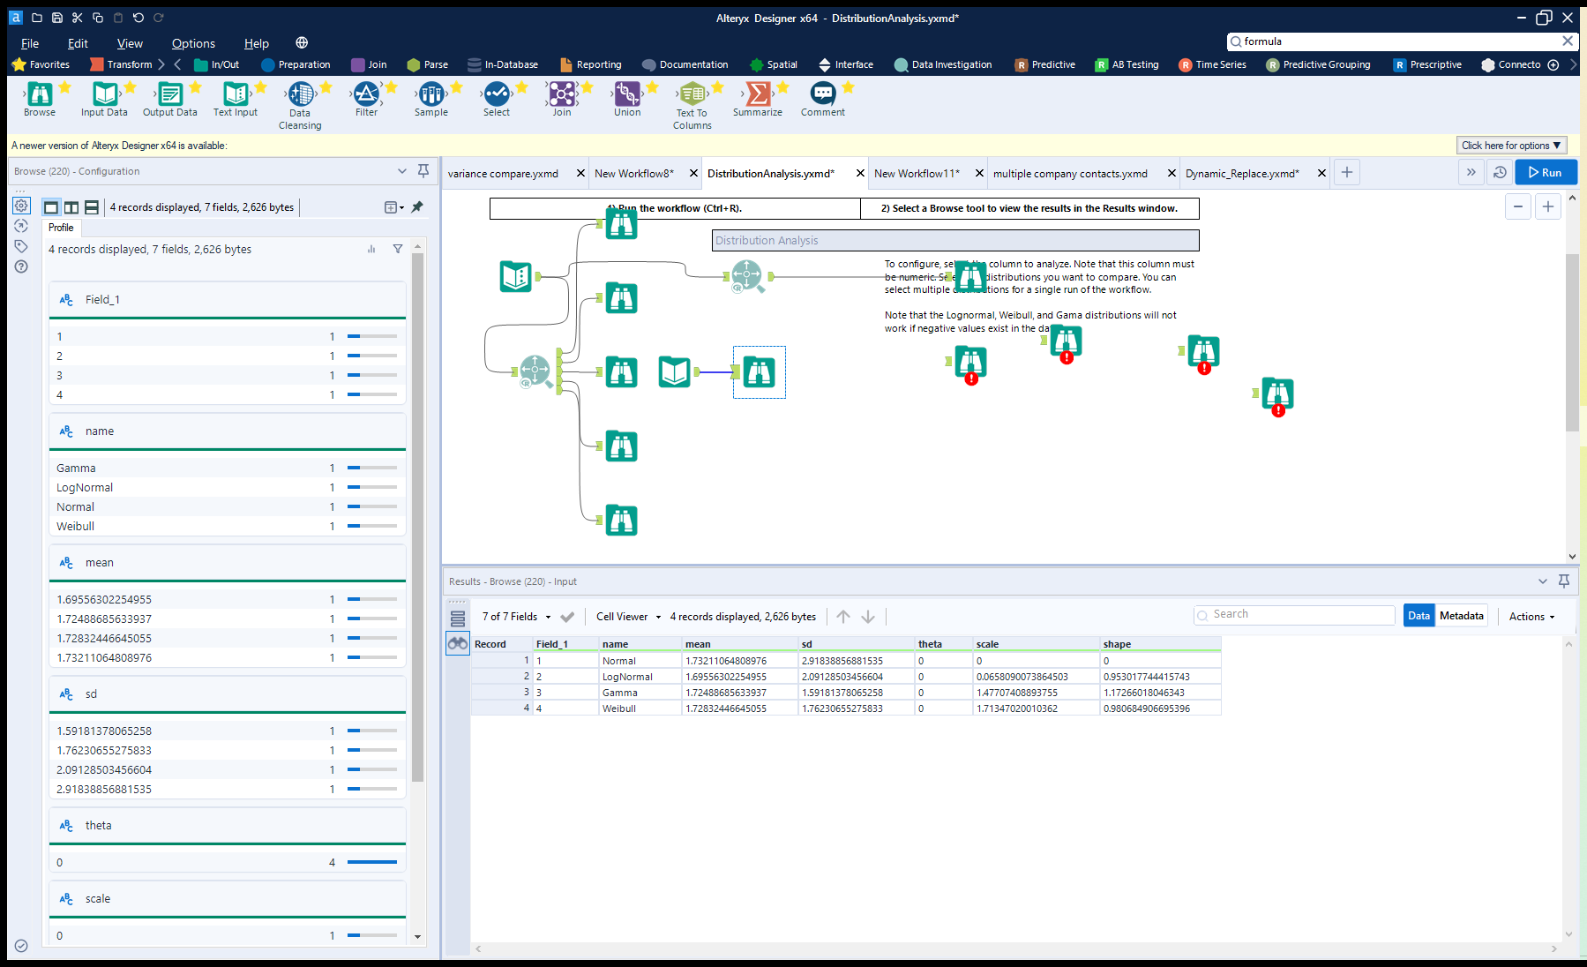Screen dimensions: 1587x967
Task: Add the Union tool
Action: tap(626, 99)
